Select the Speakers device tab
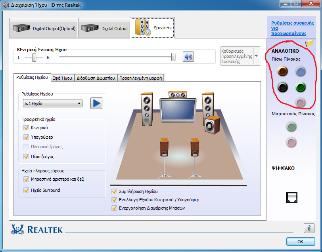The image size is (322, 252). click(x=152, y=28)
